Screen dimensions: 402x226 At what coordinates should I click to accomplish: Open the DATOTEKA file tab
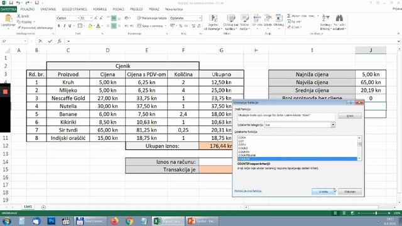tap(8, 9)
